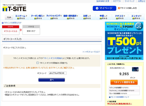
Task: Click the Tポイント履歴を見る button
Action: 124,82
